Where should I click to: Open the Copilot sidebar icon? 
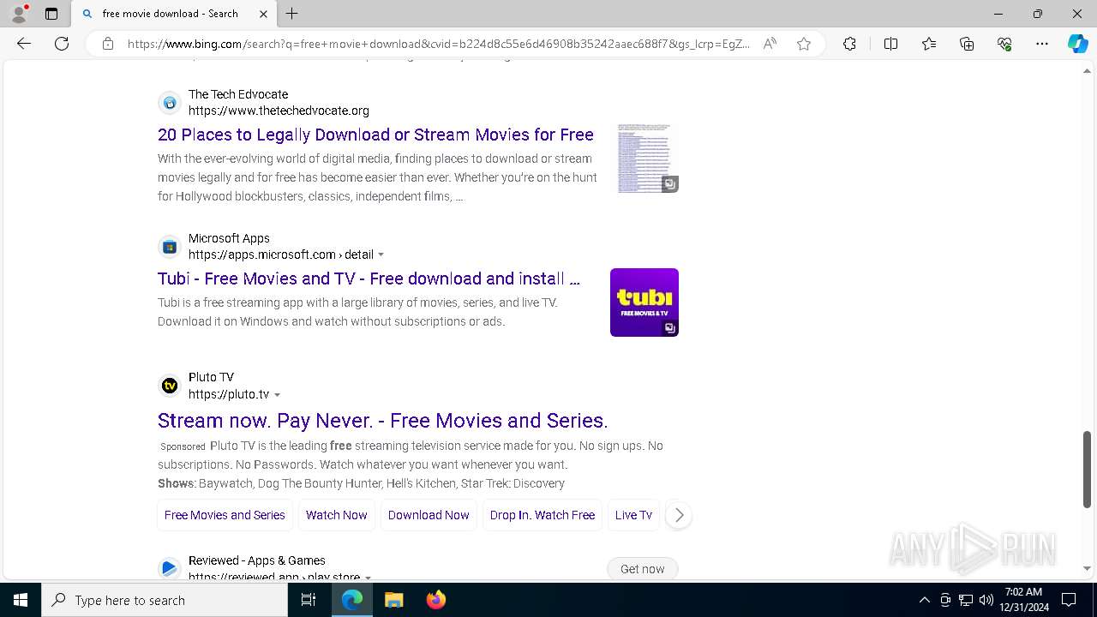point(1077,44)
